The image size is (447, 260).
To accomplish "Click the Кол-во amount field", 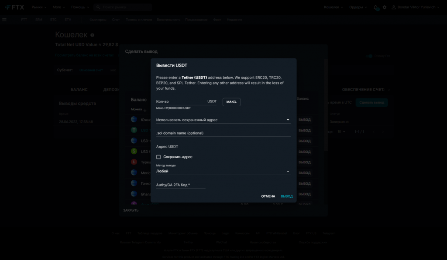I will pyautogui.click(x=186, y=101).
